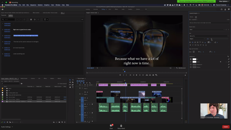Click Add new caption segment plus icon
The image size is (231, 130).
tap(31, 20)
